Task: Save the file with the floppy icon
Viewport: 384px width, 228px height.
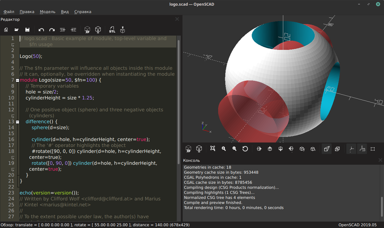Action: (27, 30)
